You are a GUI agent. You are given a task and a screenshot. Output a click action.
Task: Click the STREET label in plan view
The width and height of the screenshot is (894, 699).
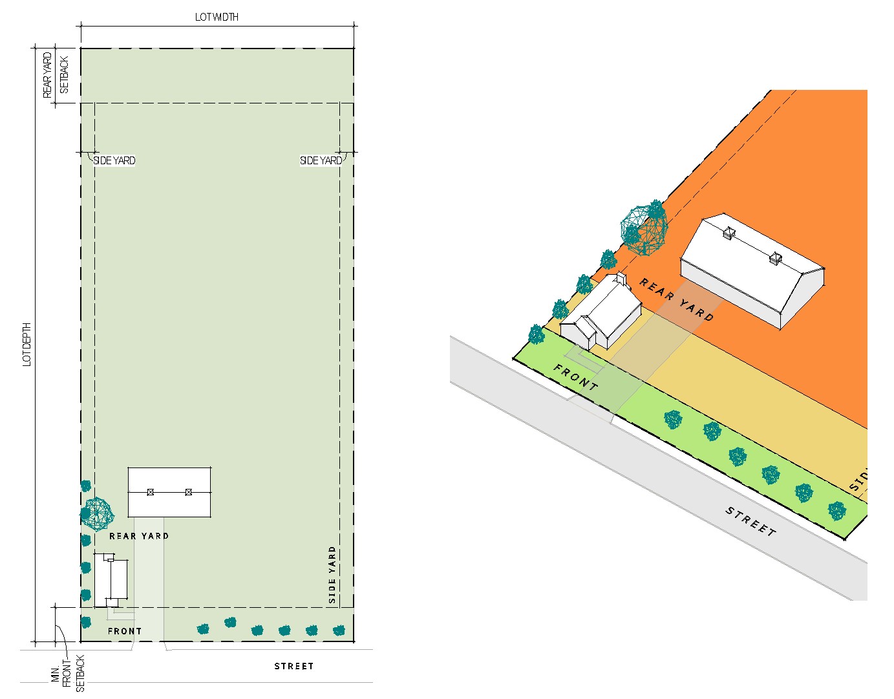pyautogui.click(x=294, y=666)
